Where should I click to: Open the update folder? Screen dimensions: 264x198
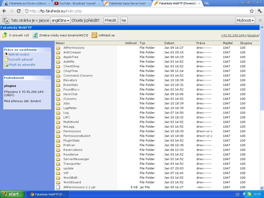point(68,168)
